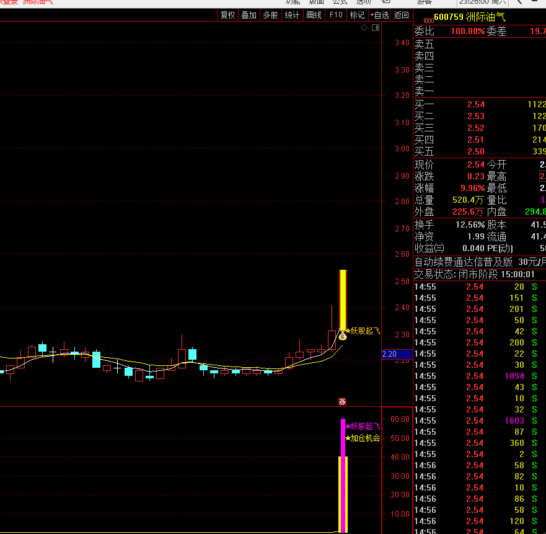Toggle 多股 multi-stock view

(270, 16)
